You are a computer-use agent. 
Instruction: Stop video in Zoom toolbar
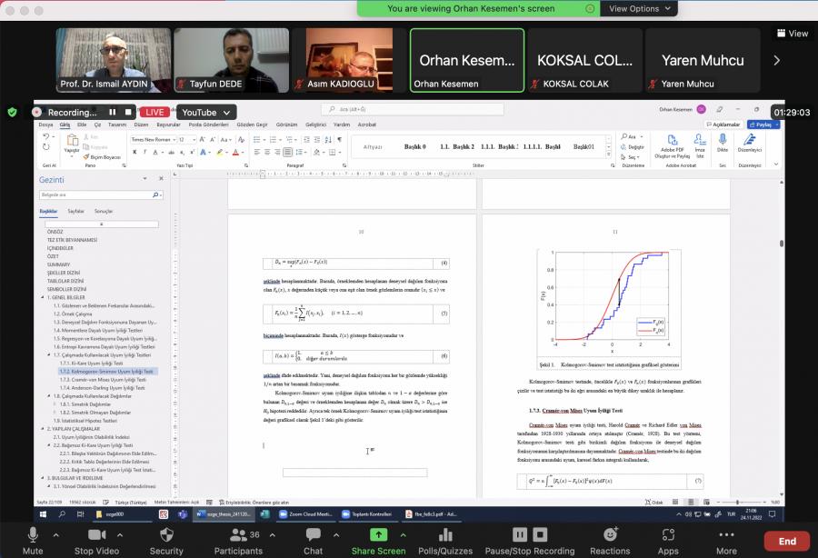pyautogui.click(x=96, y=540)
